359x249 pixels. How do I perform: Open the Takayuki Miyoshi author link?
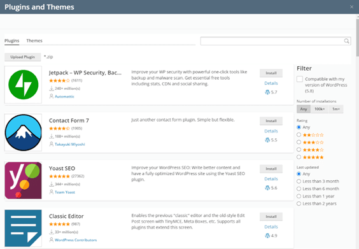click(x=70, y=145)
